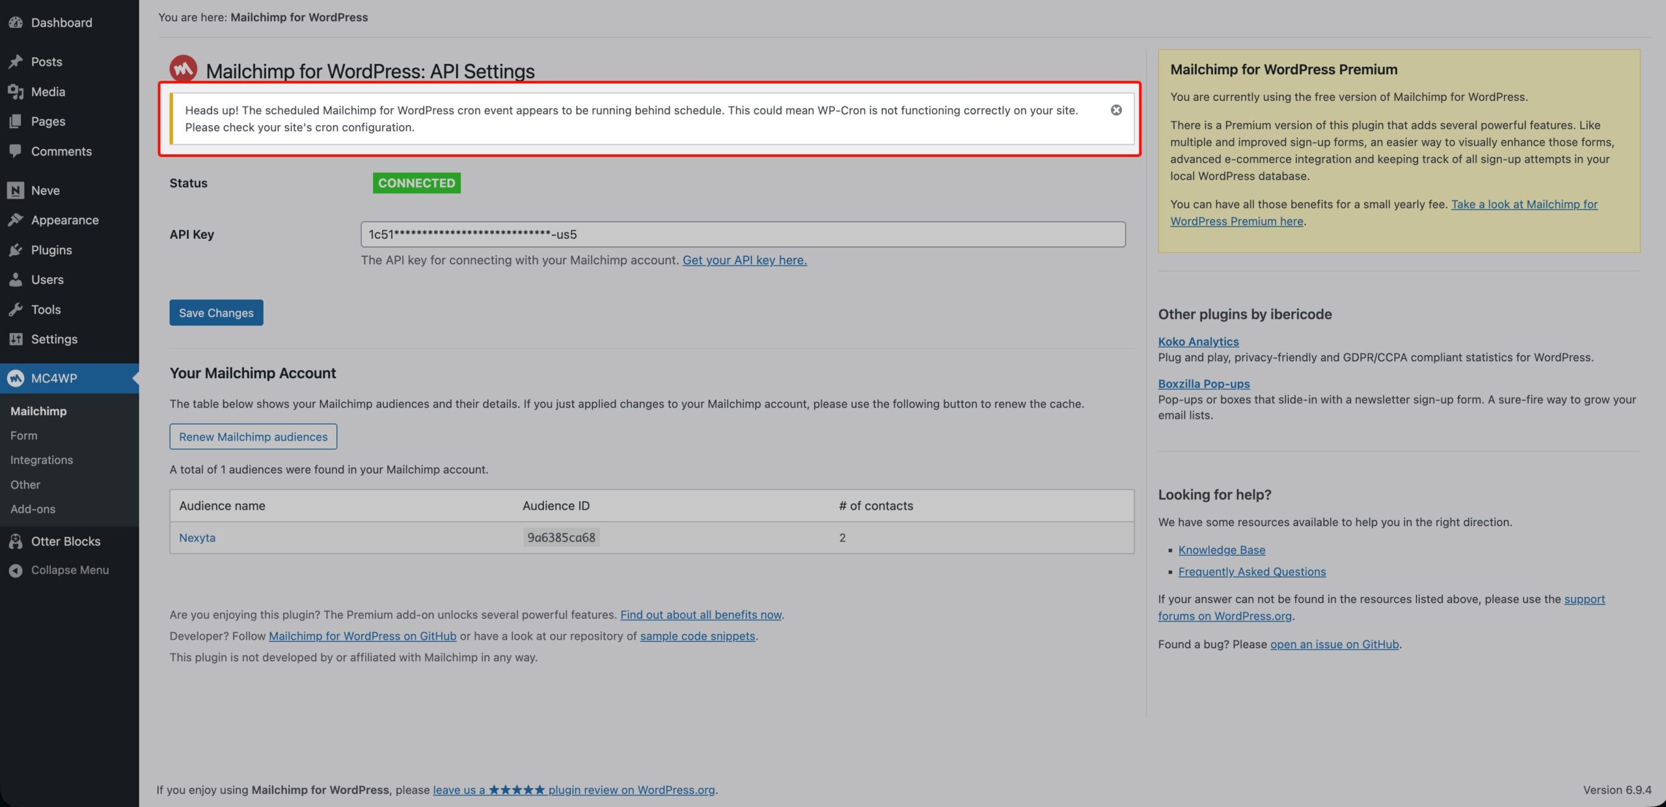This screenshot has width=1666, height=807.
Task: Click the Audience ID column header
Action: tap(556, 506)
